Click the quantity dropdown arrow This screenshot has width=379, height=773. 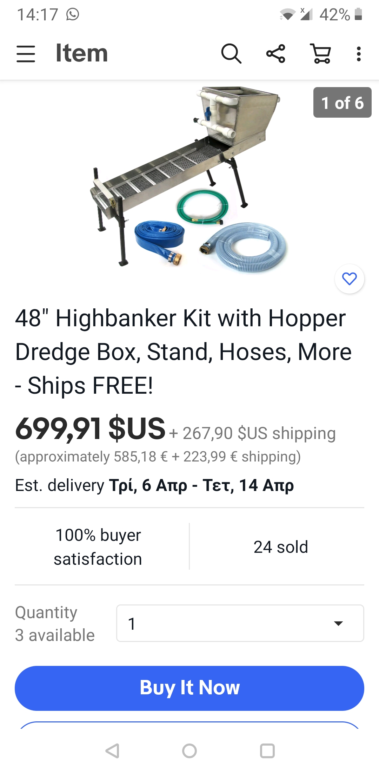[x=338, y=624]
